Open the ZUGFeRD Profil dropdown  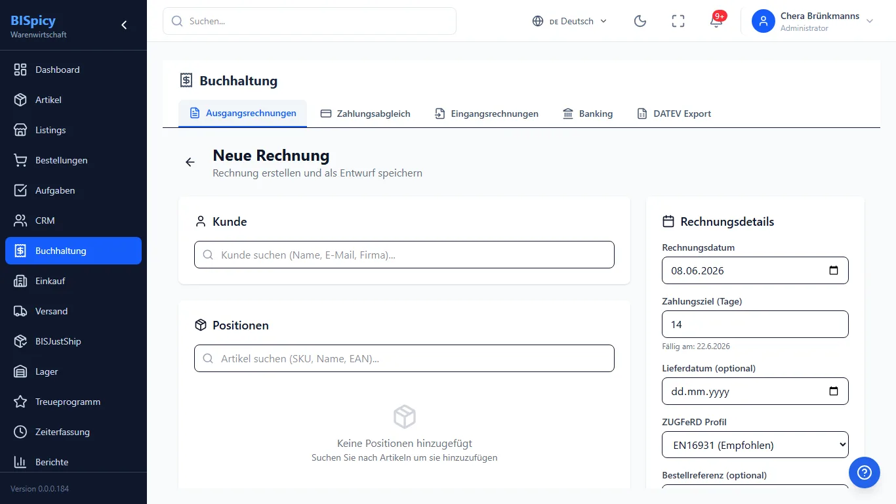point(755,445)
